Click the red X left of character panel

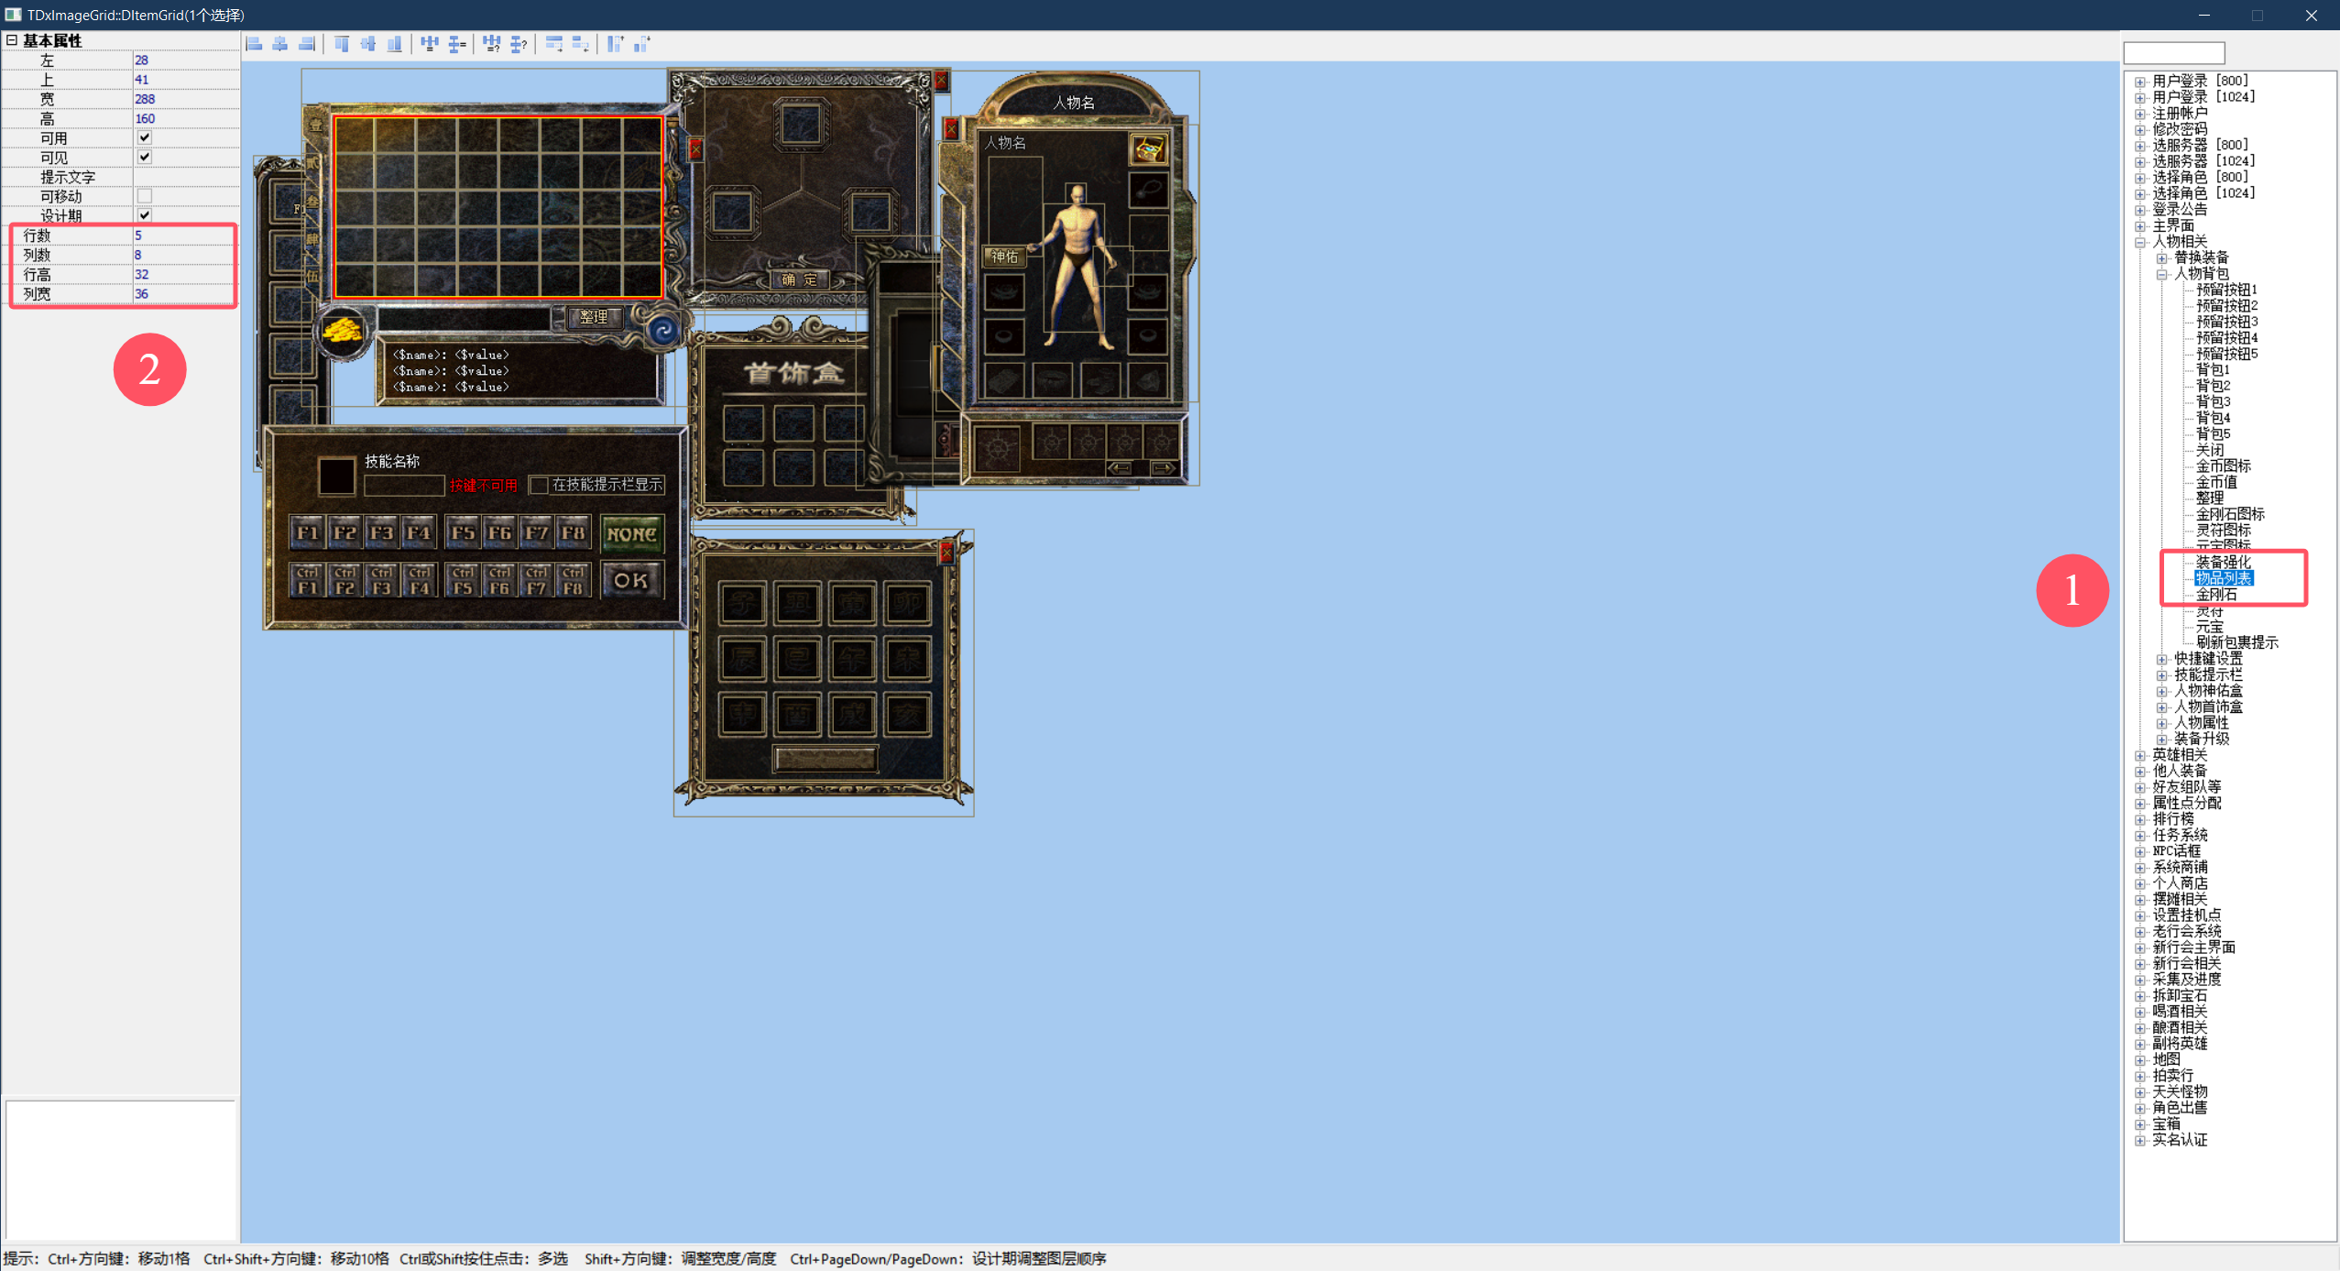pos(951,129)
